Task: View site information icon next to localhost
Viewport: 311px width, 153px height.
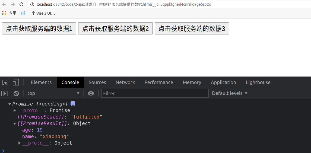Action: [32, 4]
